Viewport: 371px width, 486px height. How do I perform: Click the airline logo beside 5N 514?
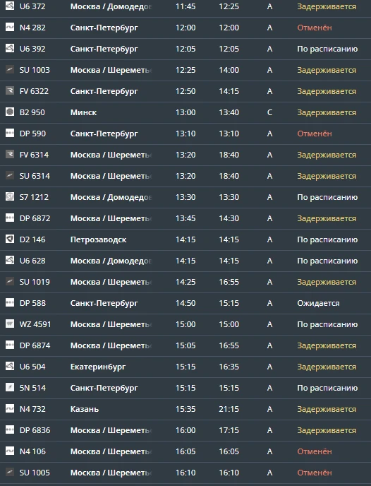tap(10, 387)
